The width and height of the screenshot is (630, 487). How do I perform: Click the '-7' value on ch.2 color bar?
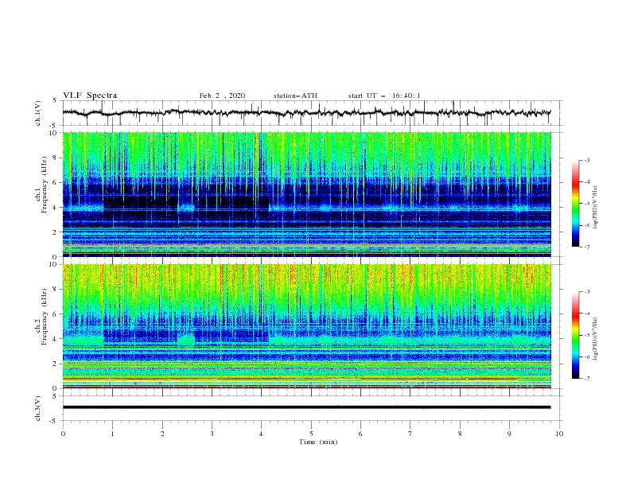tap(586, 379)
